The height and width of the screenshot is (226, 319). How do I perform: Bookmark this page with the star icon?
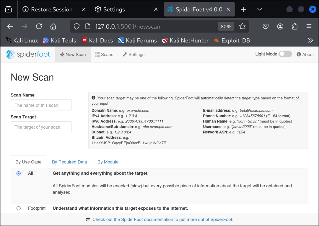[x=242, y=27]
